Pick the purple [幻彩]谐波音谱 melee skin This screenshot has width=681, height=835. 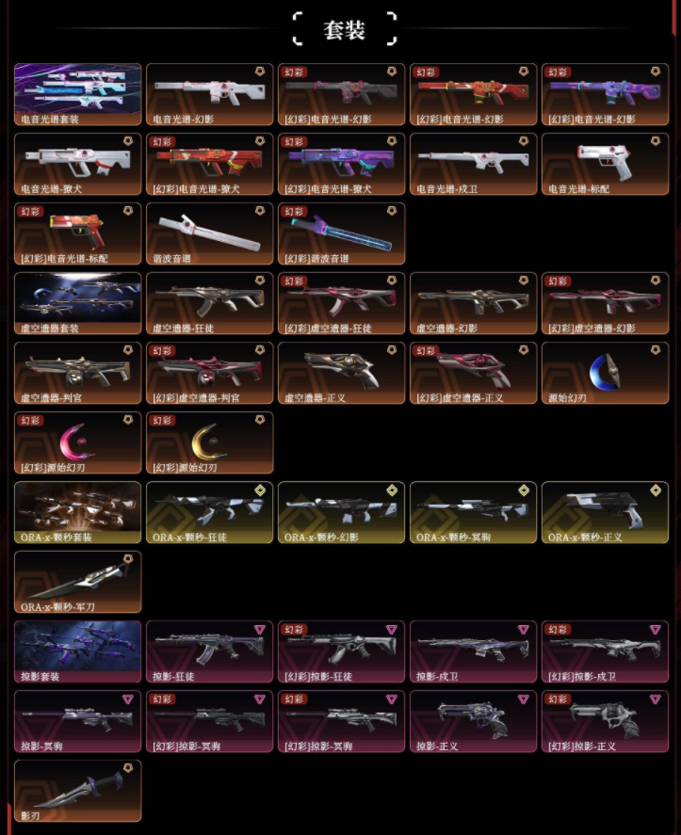click(342, 233)
